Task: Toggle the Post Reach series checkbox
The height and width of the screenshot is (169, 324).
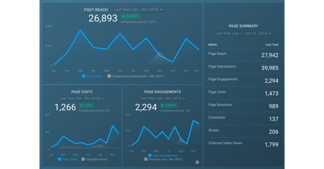Action: [x=84, y=76]
